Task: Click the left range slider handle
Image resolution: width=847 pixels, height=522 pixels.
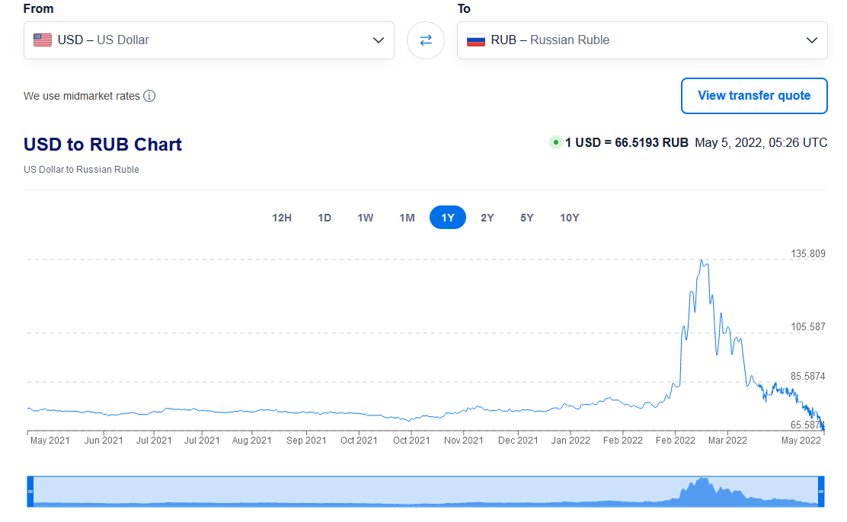Action: click(x=30, y=491)
